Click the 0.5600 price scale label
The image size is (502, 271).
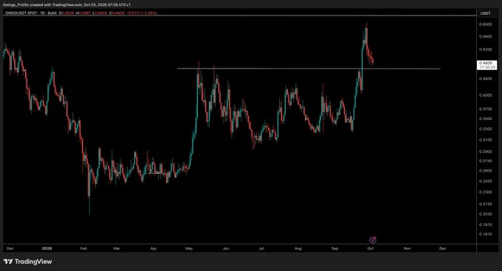[x=485, y=37]
